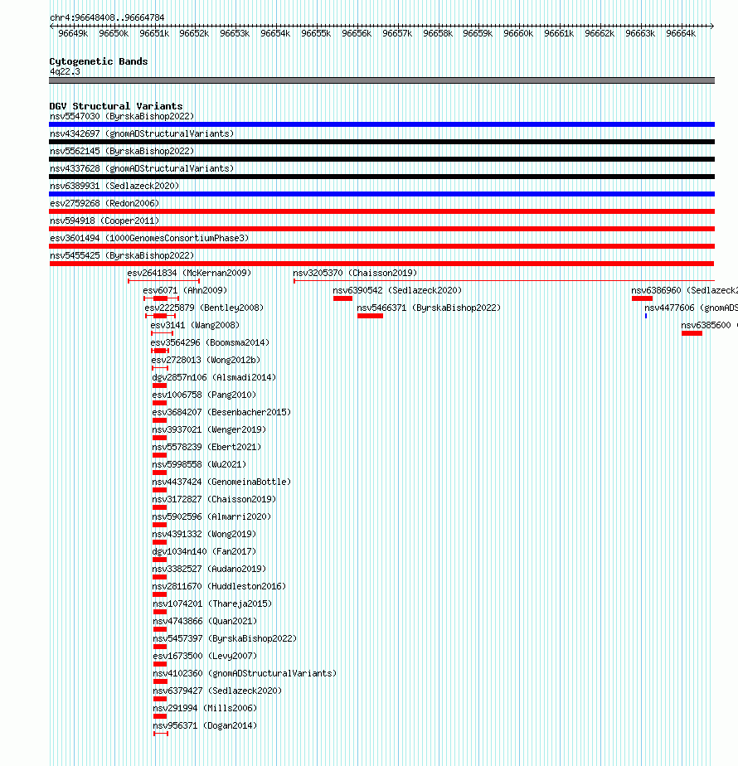The height and width of the screenshot is (766, 738).
Task: Click the nsv594918 (Cooper2011) label
Action: click(x=104, y=221)
